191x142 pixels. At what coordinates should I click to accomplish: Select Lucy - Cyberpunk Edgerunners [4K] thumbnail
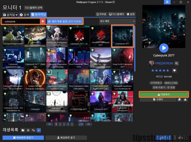click(x=101, y=80)
